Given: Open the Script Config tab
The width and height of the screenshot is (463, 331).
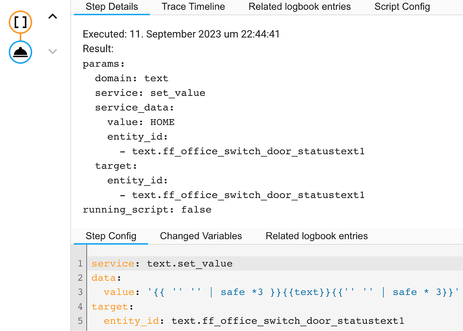Looking at the screenshot, I should 402,7.
